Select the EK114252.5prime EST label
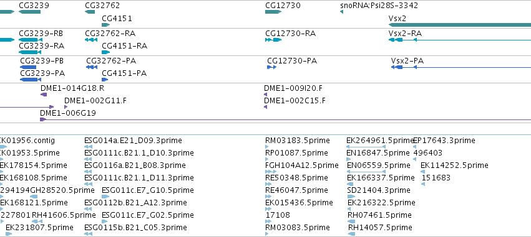The width and height of the screenshot is (531, 237). 454,165
